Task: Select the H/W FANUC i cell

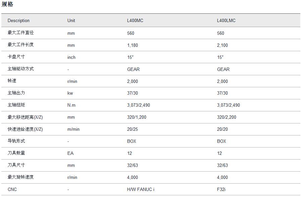Action: [x=141, y=189]
